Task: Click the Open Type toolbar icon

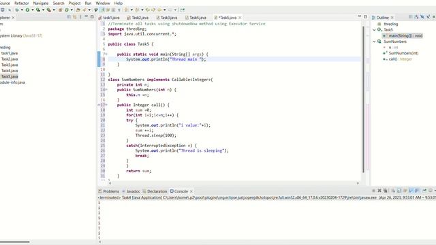Action: 78,10
